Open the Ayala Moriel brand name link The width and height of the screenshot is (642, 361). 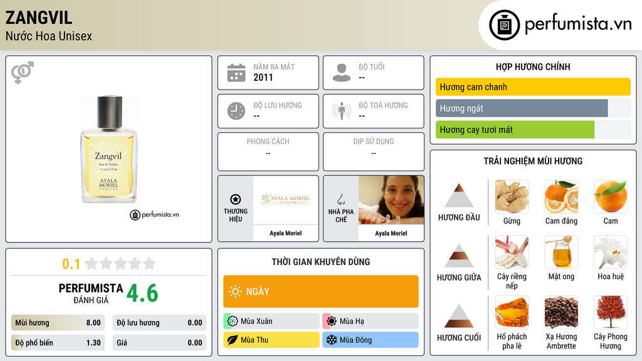285,233
